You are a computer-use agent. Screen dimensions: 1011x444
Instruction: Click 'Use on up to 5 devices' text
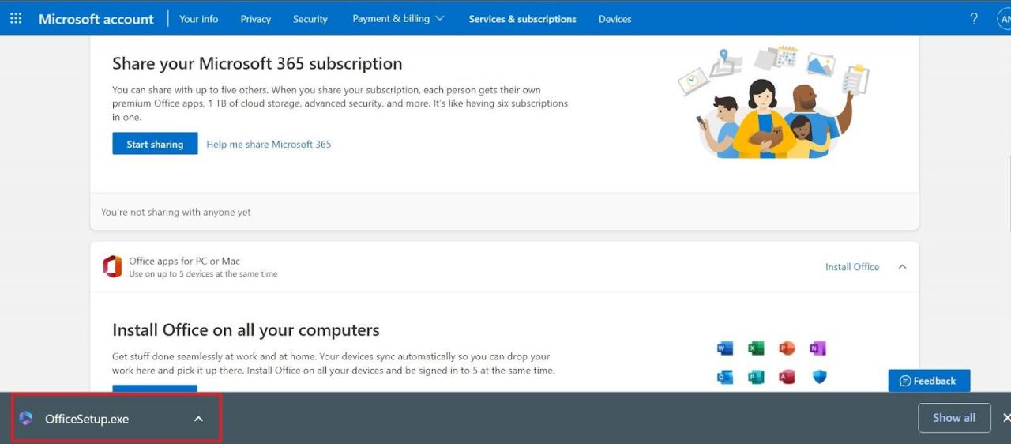[x=203, y=274]
